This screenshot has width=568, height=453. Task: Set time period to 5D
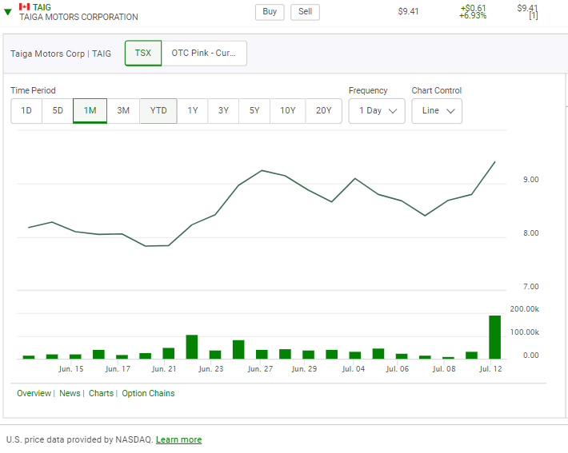click(x=58, y=111)
